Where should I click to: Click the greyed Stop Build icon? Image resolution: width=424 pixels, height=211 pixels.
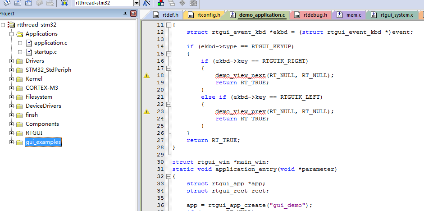[x=50, y=3]
